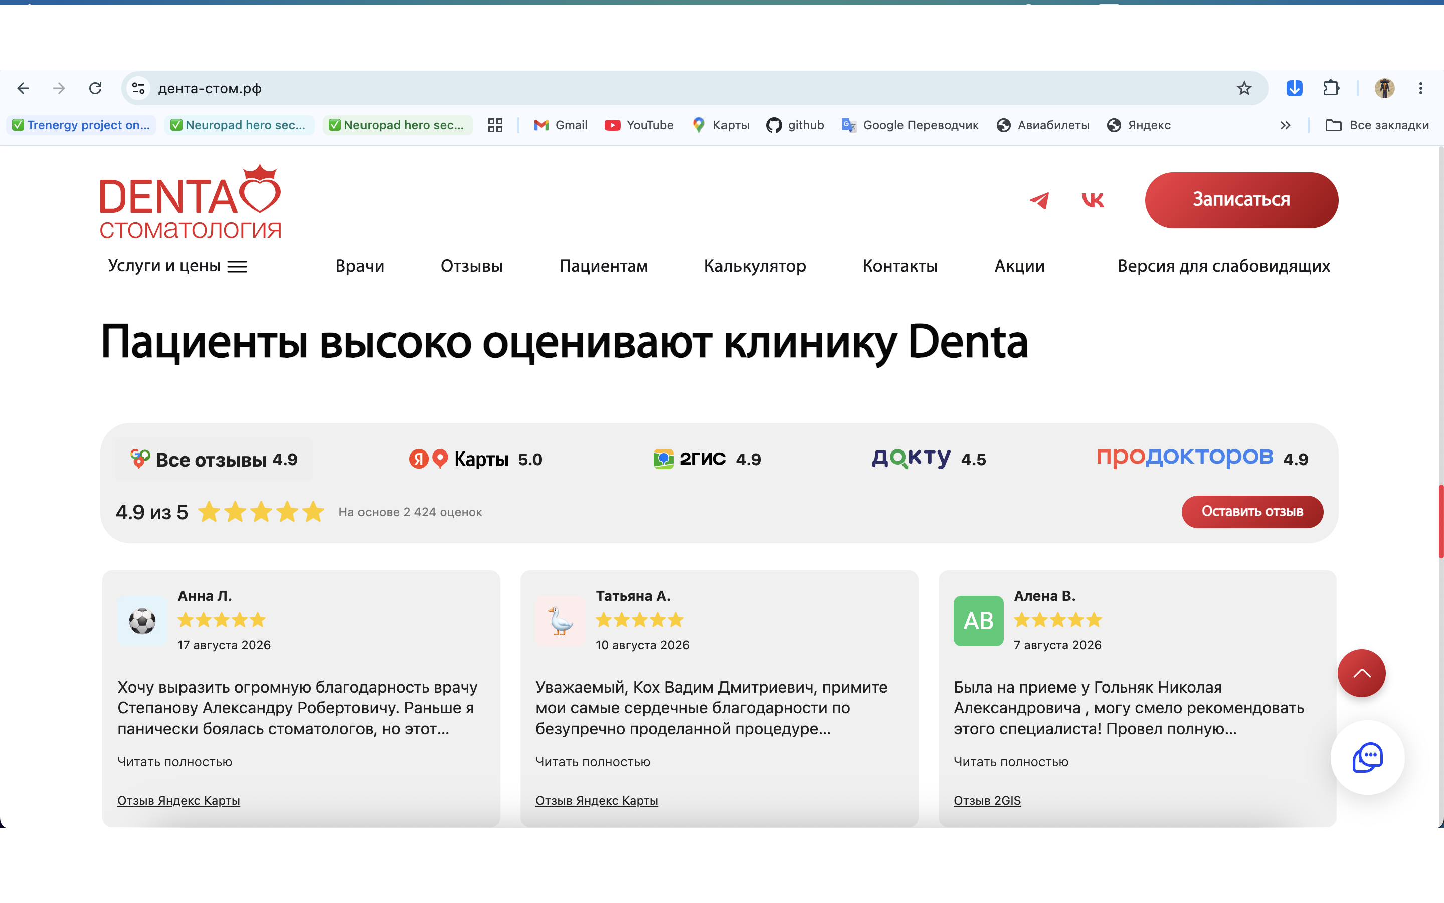Click the text На основе 2 424 оценок
Viewport: 1444px width, 903px height.
coord(410,512)
